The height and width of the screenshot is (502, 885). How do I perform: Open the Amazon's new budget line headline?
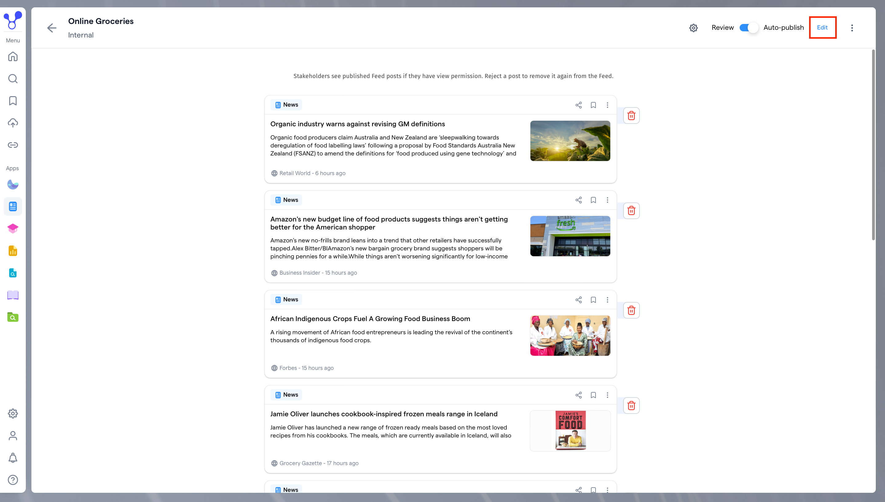pyautogui.click(x=389, y=223)
